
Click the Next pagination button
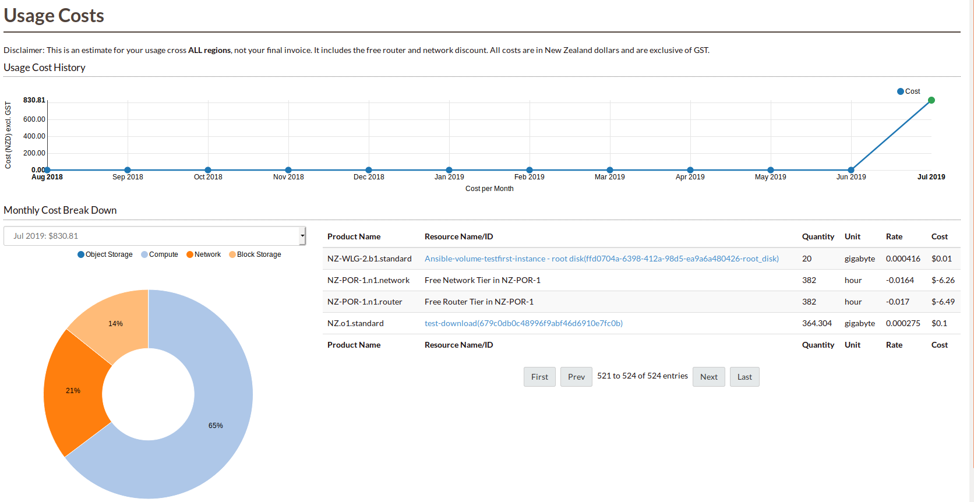[708, 377]
